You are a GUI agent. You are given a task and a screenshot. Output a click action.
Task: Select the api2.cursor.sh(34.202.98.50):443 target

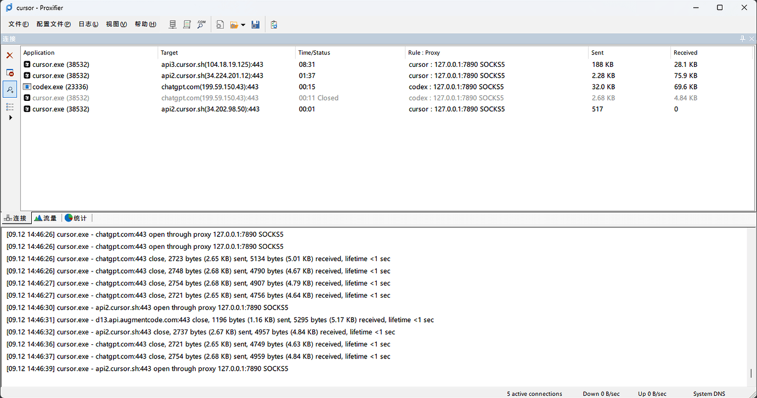(210, 109)
